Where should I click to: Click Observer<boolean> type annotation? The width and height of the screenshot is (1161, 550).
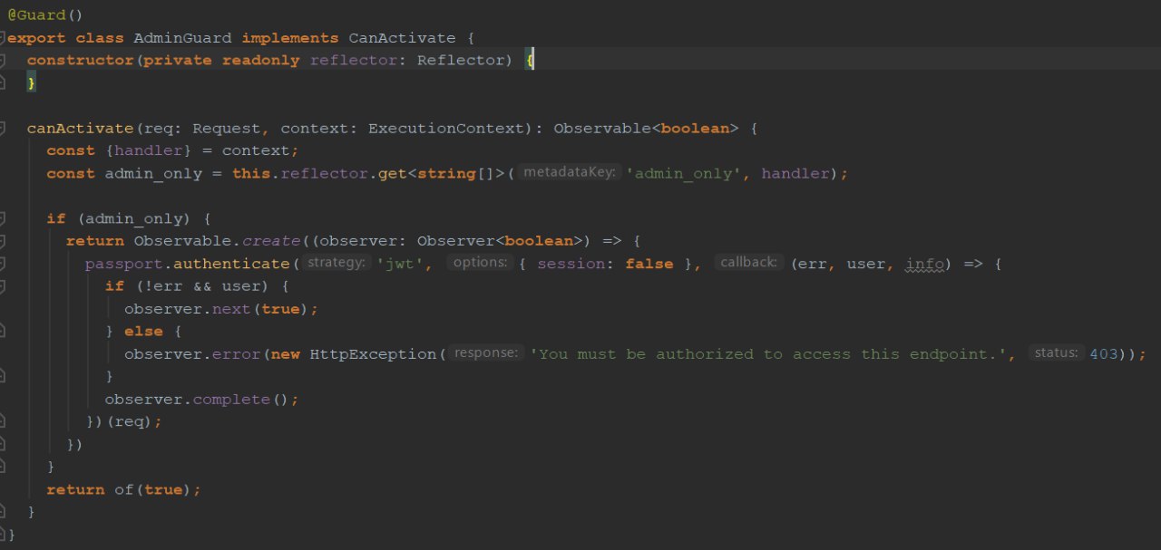[500, 241]
